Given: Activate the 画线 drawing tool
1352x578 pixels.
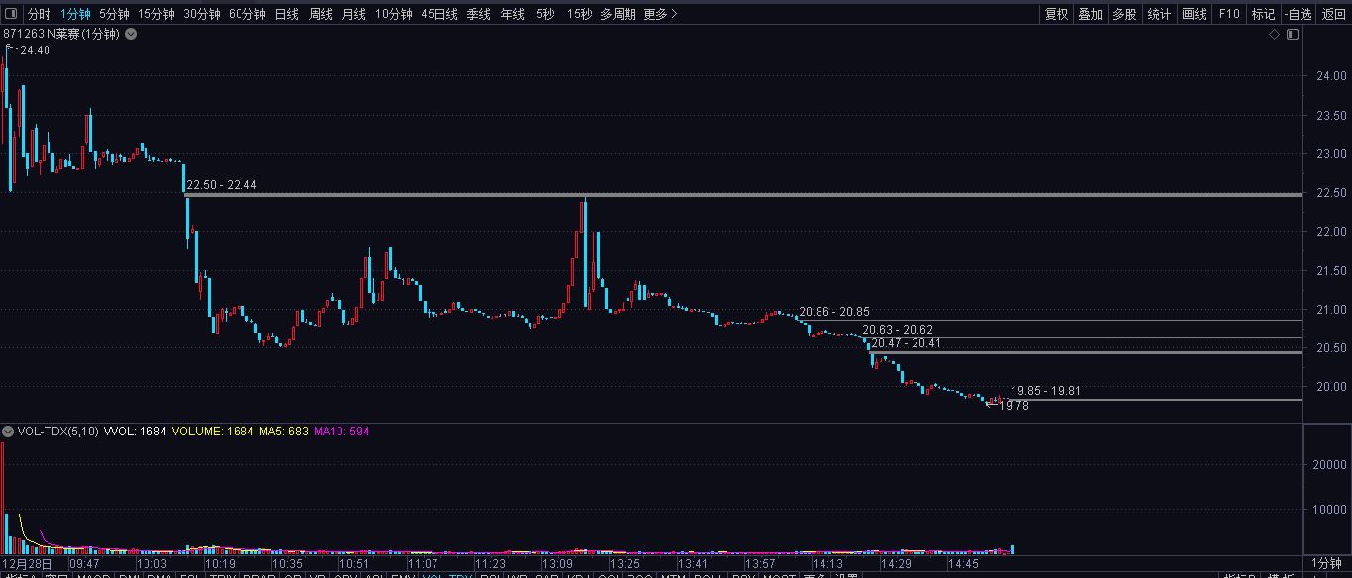Looking at the screenshot, I should [x=1195, y=14].
